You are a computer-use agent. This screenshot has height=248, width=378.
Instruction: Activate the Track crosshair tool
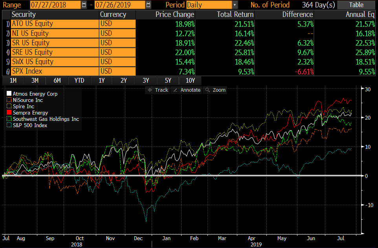pyautogui.click(x=158, y=90)
